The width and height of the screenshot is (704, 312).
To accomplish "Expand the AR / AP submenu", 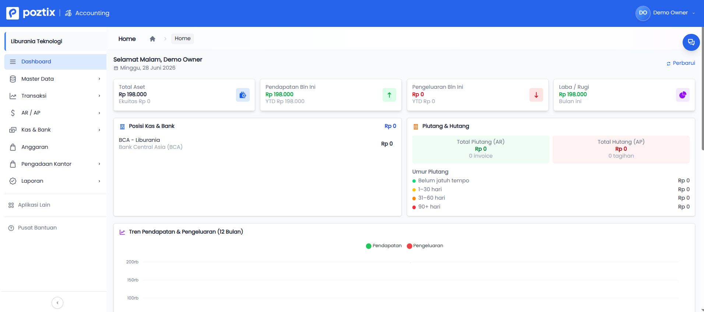I will pyautogui.click(x=55, y=113).
